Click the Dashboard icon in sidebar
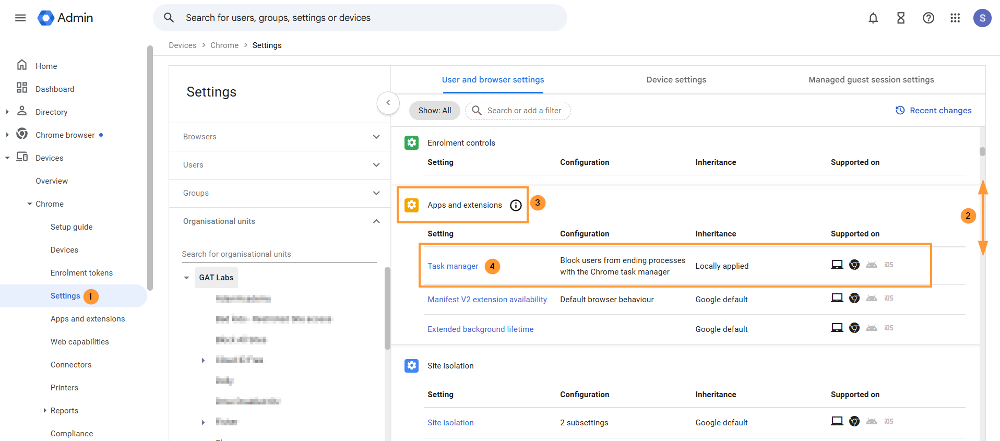1000x441 pixels. (x=22, y=88)
